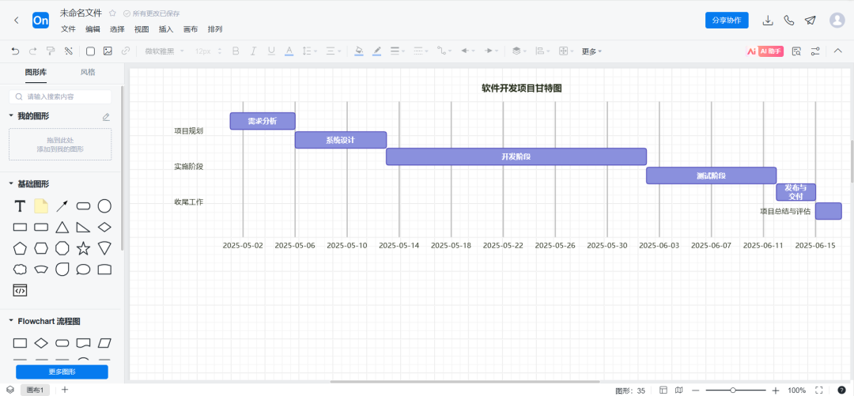Viewport: 854px width, 396px height.
Task: Choose the circle shape
Action: point(104,206)
